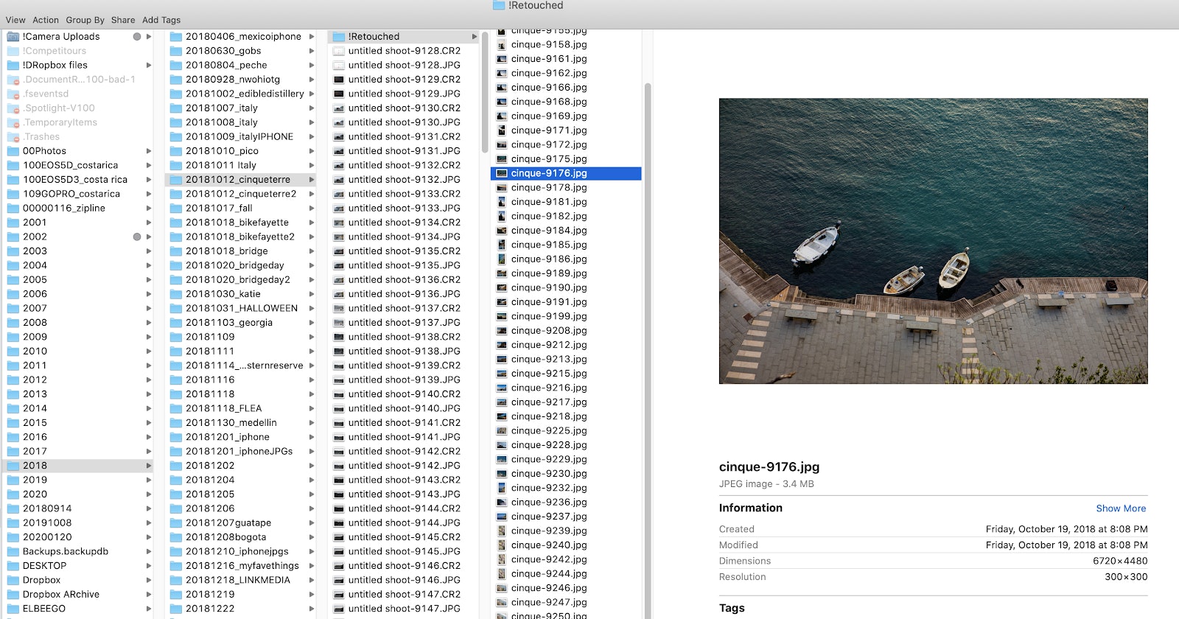Viewport: 1179px width, 619px height.
Task: Click Show More link in Information
Action: coord(1120,508)
